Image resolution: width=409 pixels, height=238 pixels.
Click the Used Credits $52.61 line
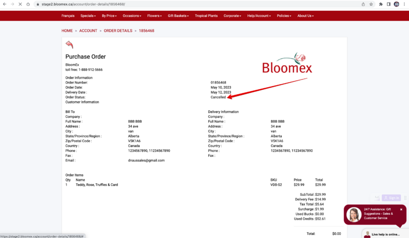coord(310,219)
